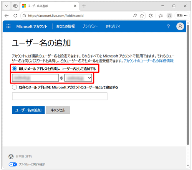The width and height of the screenshot is (192, 170).
Task: Open the Microsoft apps launcher grid
Action: click(x=8, y=26)
